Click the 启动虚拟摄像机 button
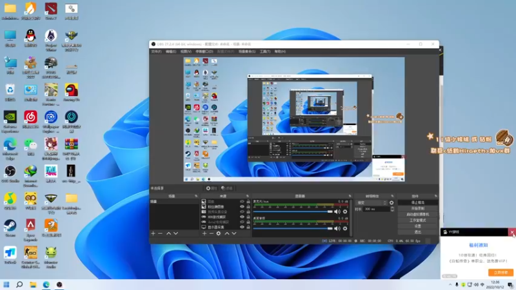 pyautogui.click(x=417, y=215)
